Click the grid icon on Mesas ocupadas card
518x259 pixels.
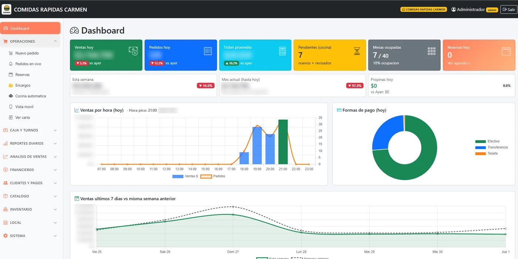click(x=432, y=51)
